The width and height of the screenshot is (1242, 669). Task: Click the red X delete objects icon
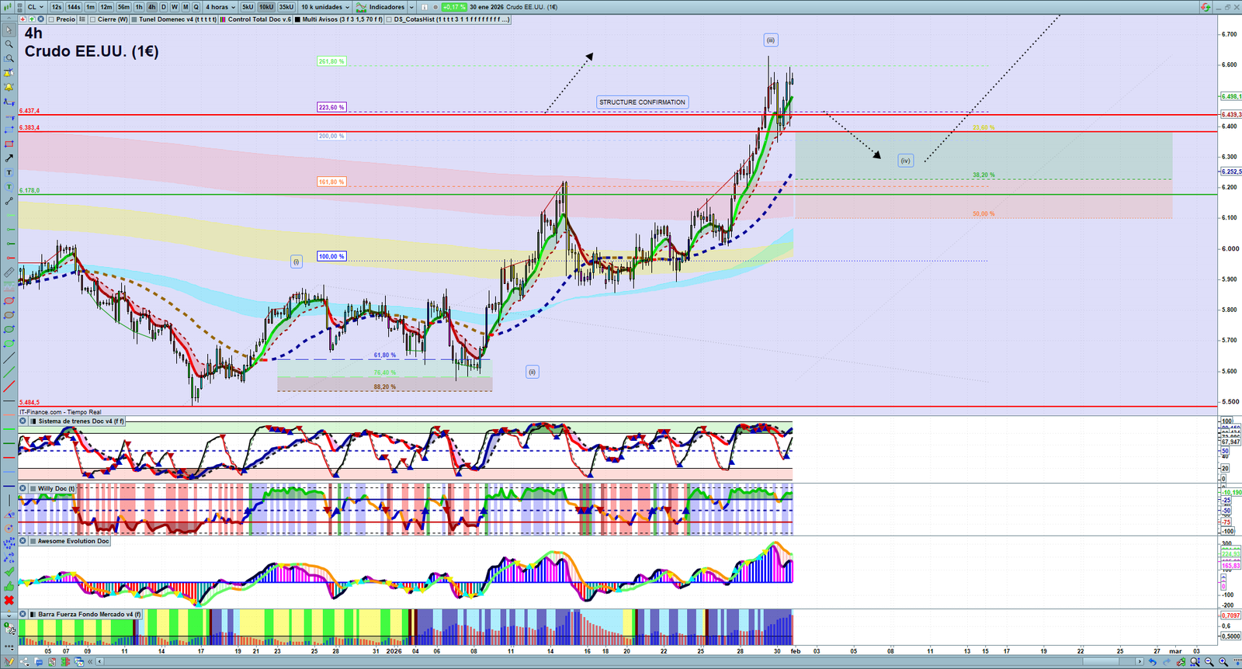point(9,600)
